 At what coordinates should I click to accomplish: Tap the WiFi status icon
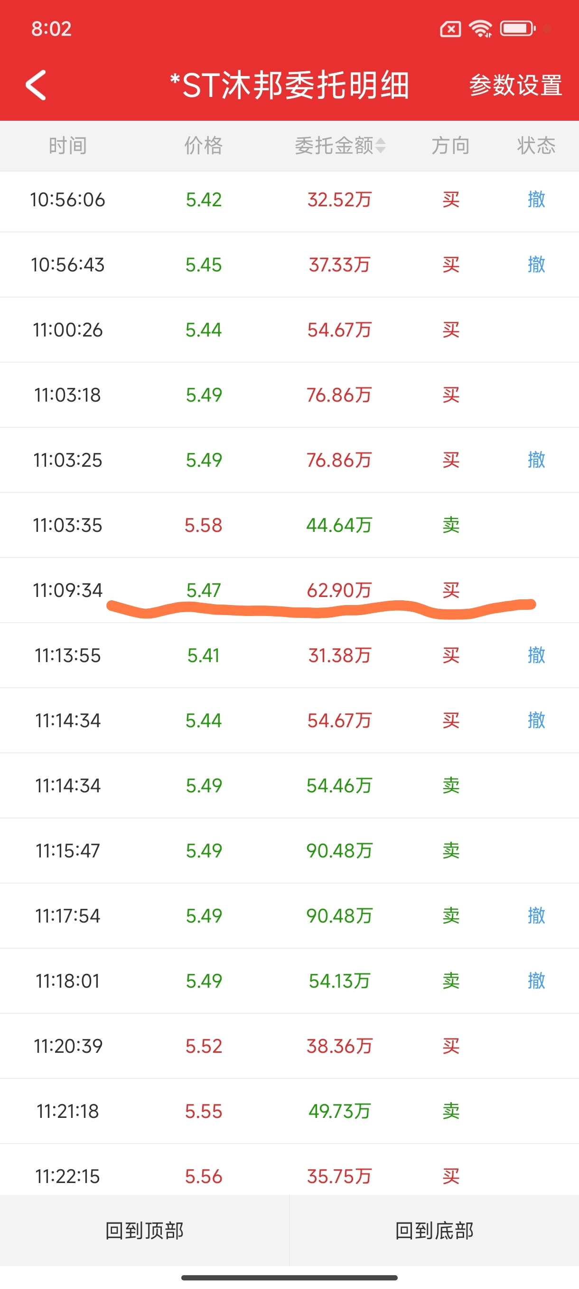(481, 29)
